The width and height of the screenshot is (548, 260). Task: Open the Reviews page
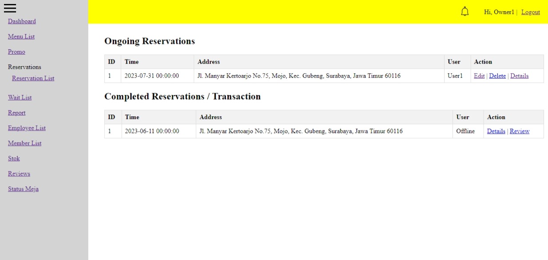19,173
